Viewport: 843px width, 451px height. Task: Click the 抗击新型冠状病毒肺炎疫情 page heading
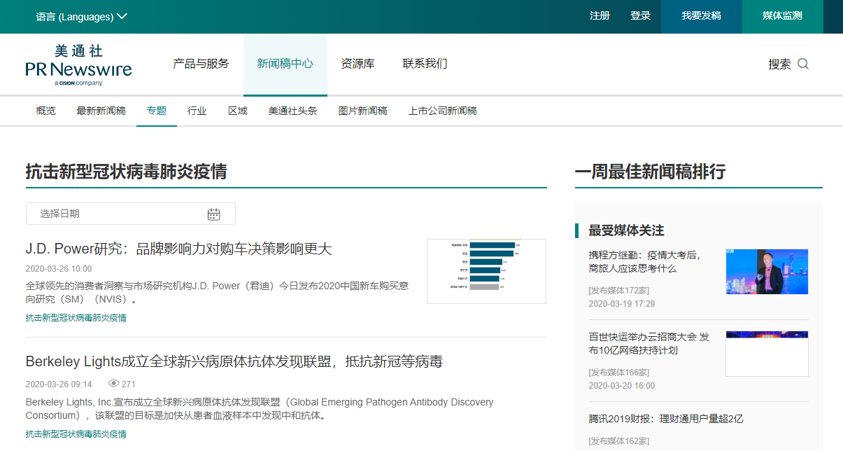(x=127, y=172)
